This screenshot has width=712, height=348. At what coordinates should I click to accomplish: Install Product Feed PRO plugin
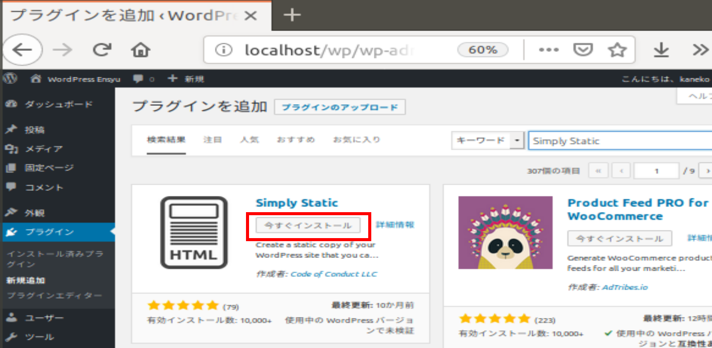pyautogui.click(x=620, y=239)
